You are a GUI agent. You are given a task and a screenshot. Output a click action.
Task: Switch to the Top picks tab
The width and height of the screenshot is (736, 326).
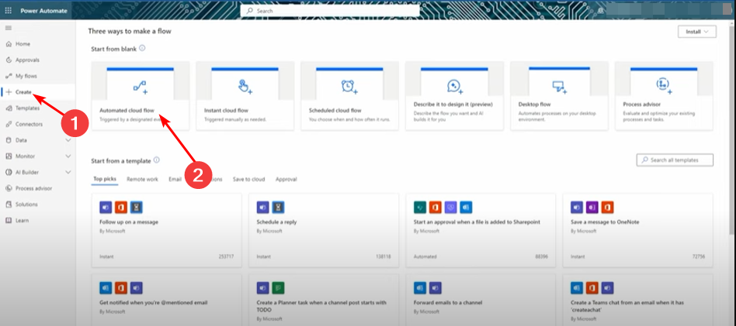(104, 180)
